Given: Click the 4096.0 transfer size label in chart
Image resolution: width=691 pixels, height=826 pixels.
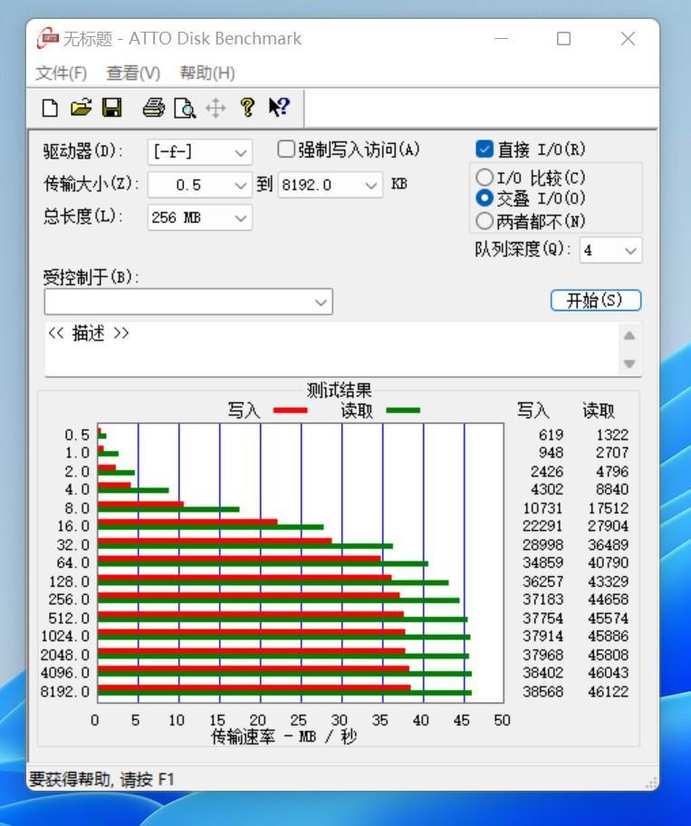Looking at the screenshot, I should coord(65,673).
